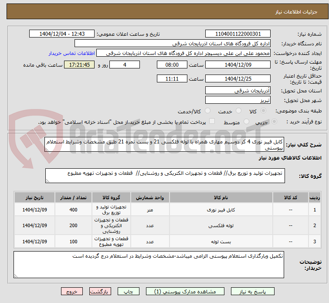Image resolution: width=329 pixels, height=303 pixels.
Task: Click the delivery city field 'تبریز'
Action: (238, 100)
